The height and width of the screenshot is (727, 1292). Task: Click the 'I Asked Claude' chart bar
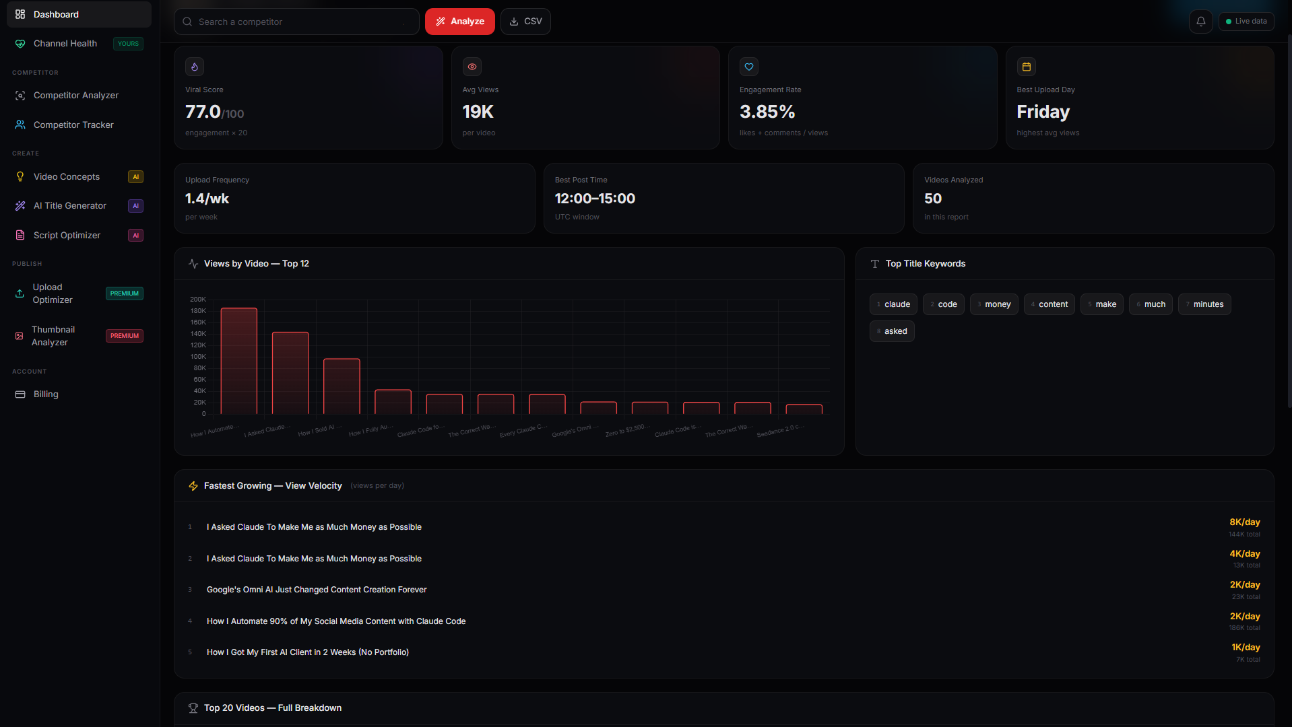click(x=290, y=373)
